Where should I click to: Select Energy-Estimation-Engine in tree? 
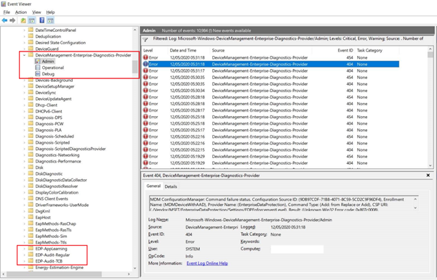click(x=60, y=267)
